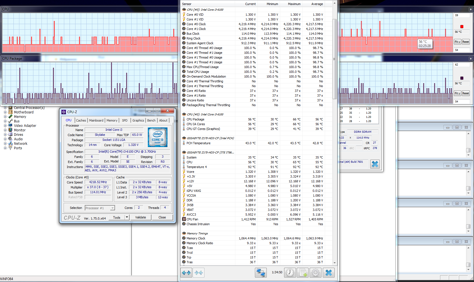This screenshot has height=282, width=474.
Task: Switch to the Caches tab in CPU-Z
Action: pos(81,120)
